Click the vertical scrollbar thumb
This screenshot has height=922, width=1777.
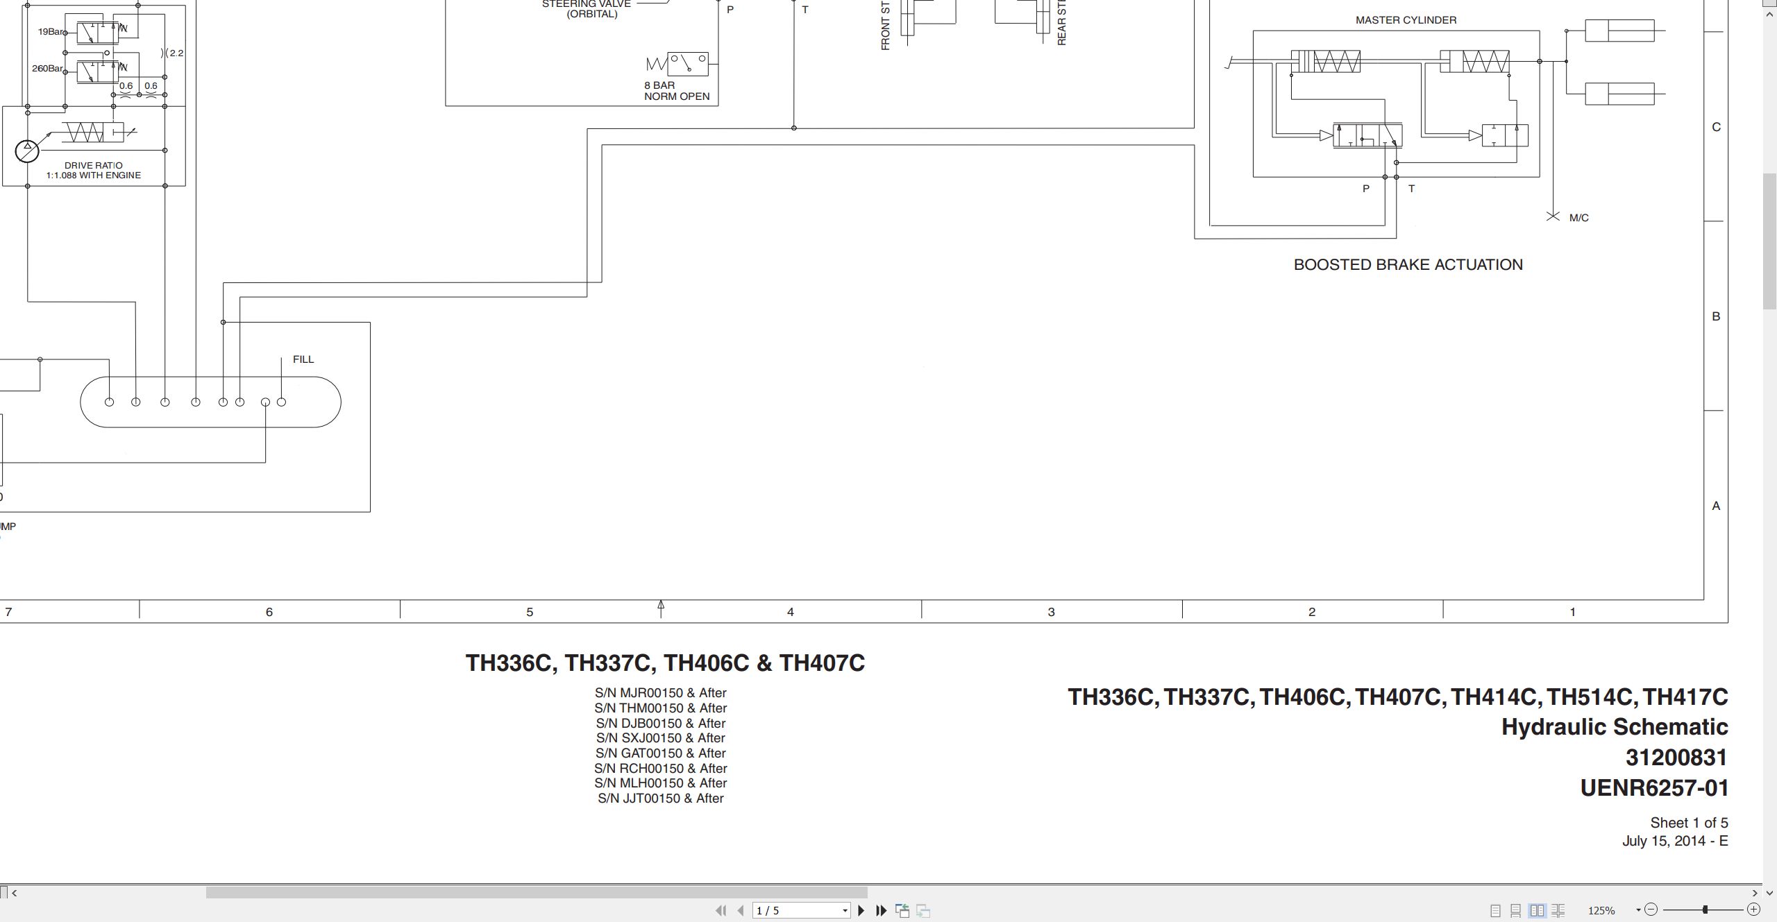(1770, 241)
